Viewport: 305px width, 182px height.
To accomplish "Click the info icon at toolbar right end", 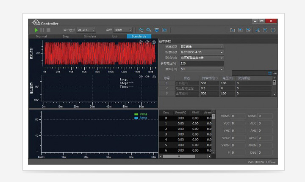I will coord(273,30).
